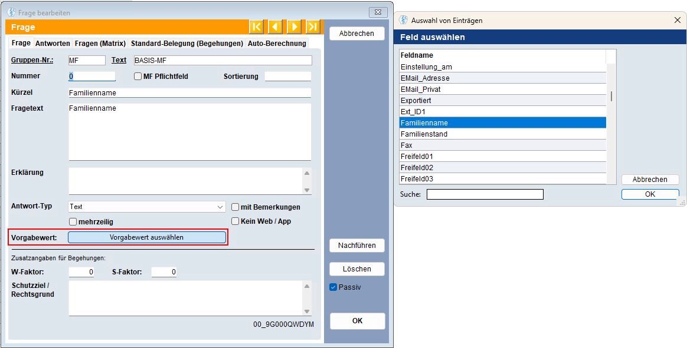Open the Antwort-Typ dropdown
This screenshot has height=348, width=687.
[219, 207]
